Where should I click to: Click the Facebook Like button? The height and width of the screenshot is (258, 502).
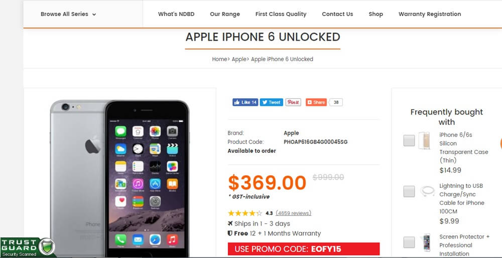245,102
